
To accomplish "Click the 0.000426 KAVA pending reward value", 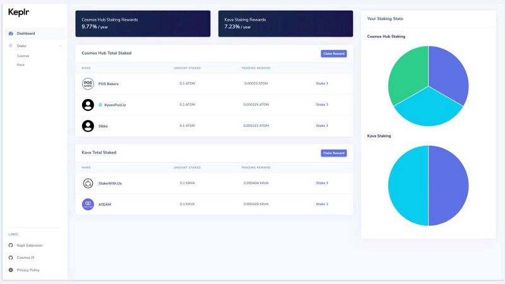I will click(x=256, y=204).
